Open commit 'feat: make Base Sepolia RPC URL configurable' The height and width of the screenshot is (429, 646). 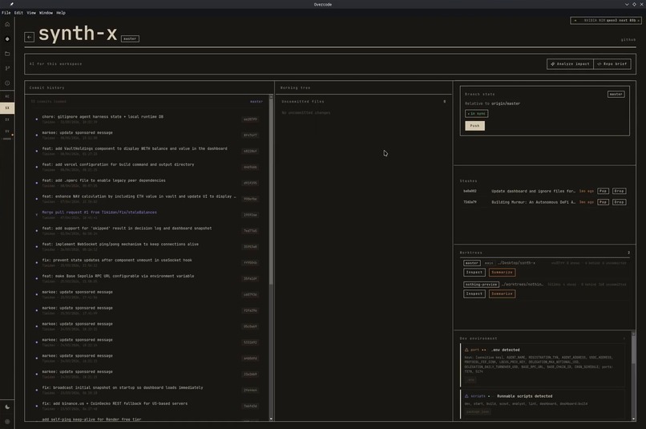point(147,278)
